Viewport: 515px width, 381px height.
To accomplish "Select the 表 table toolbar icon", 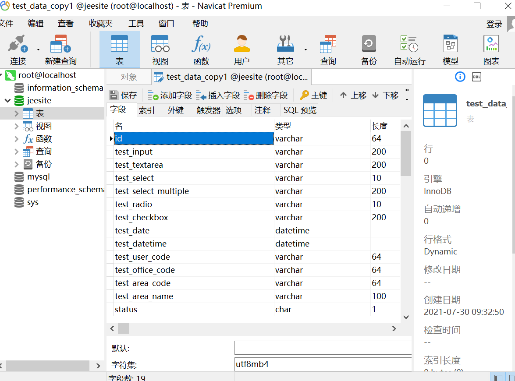I will pos(120,50).
